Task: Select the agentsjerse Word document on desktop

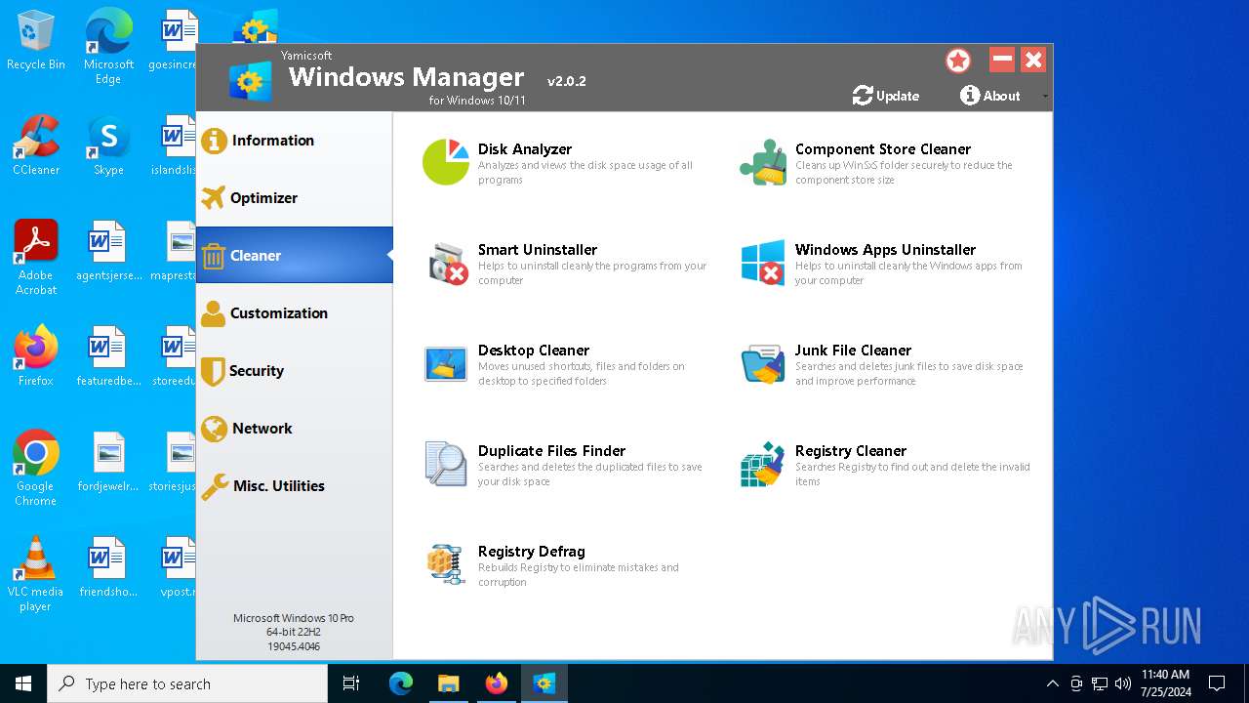Action: tap(108, 252)
